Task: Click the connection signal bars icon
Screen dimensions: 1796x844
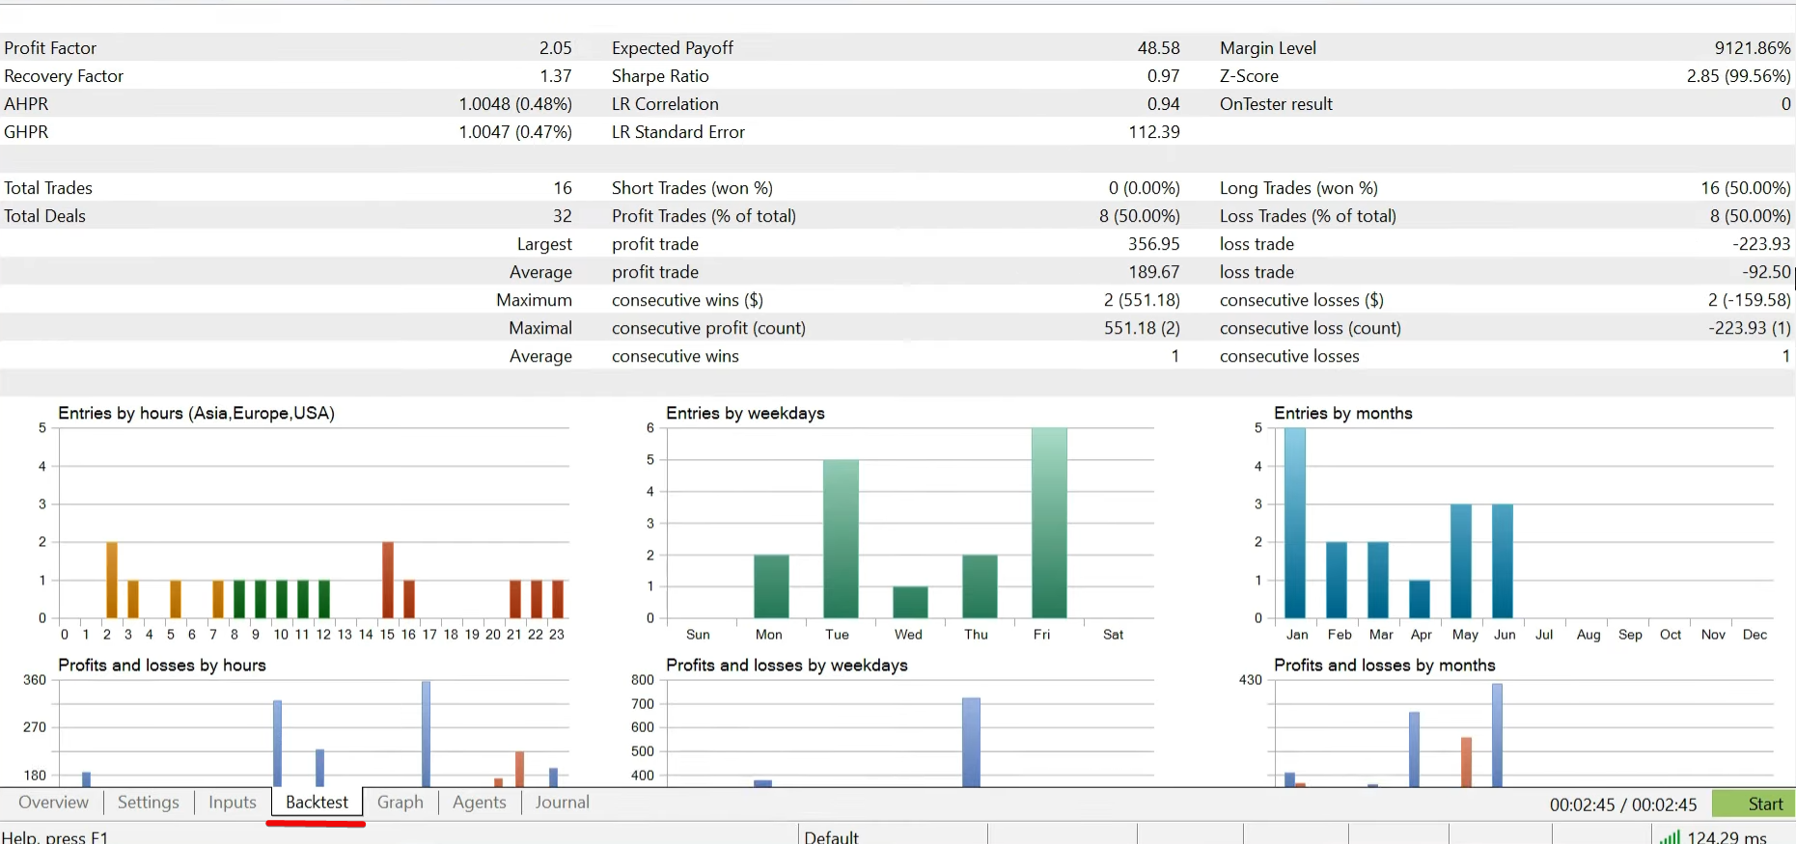Action: [x=1669, y=836]
